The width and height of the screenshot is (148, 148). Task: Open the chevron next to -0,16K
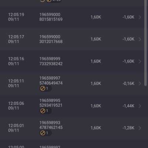tap(140, 84)
